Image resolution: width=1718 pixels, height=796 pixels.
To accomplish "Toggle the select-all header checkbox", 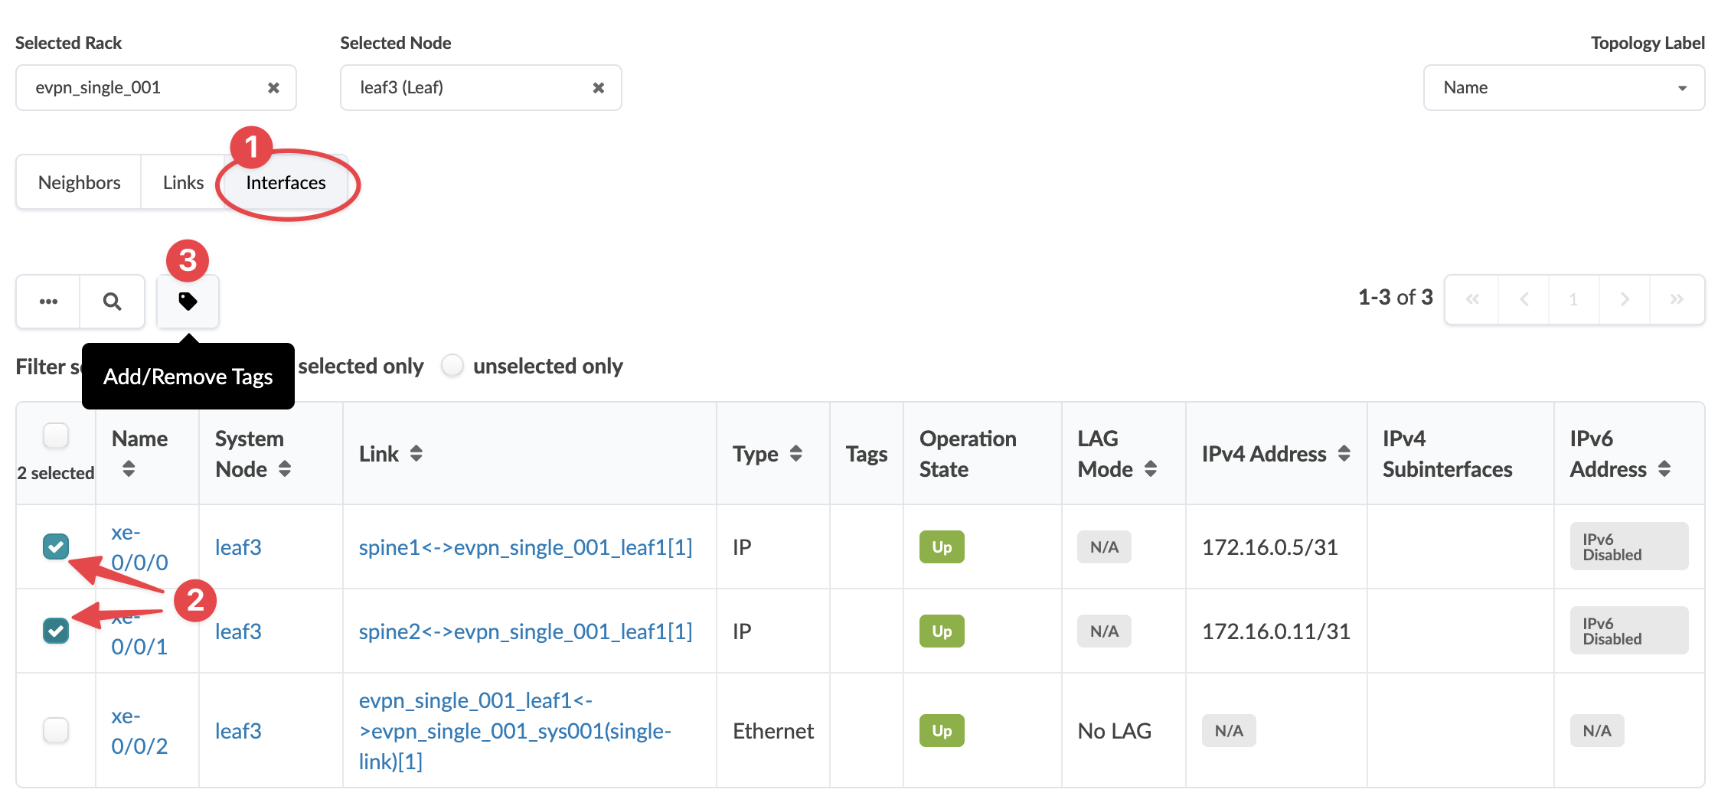I will click(56, 436).
